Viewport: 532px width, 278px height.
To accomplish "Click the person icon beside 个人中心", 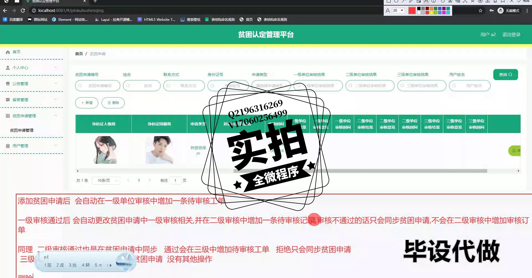I will pos(8,68).
